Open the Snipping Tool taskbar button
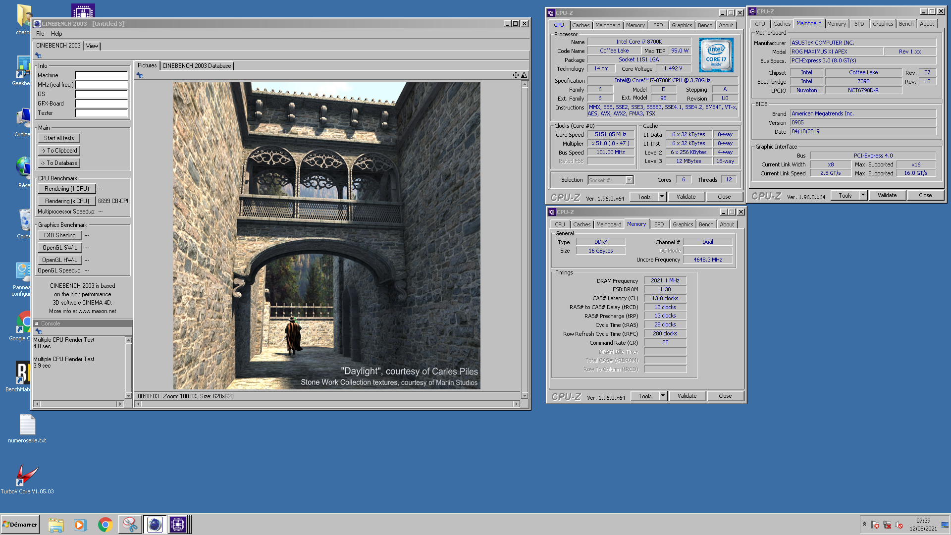This screenshot has width=951, height=535. [x=130, y=525]
